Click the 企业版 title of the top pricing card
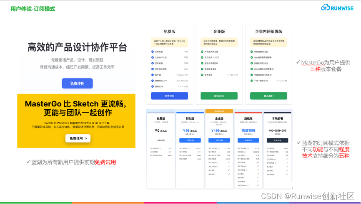The image size is (361, 204). pos(219,32)
